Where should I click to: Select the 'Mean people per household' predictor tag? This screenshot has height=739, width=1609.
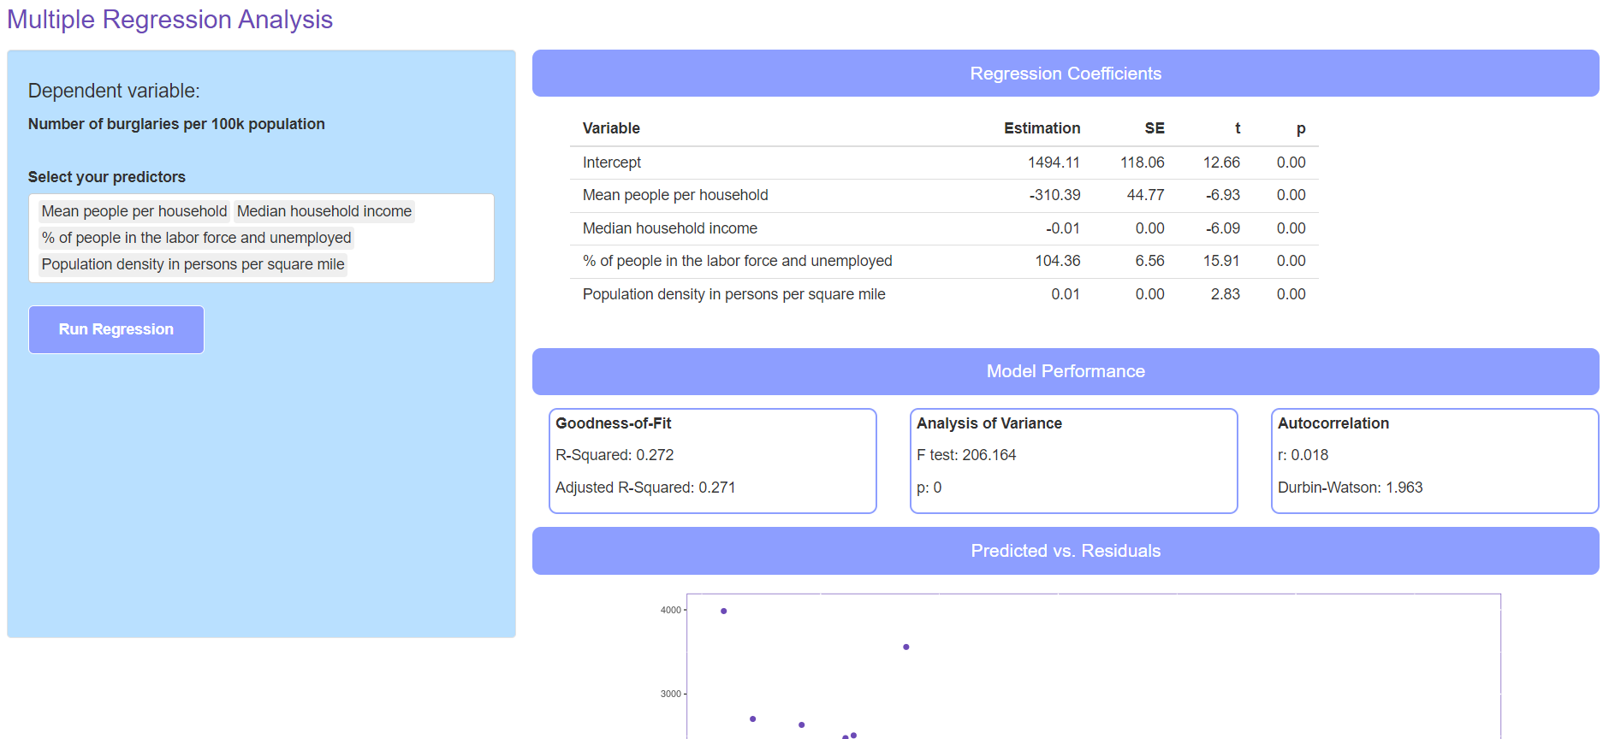(x=134, y=211)
